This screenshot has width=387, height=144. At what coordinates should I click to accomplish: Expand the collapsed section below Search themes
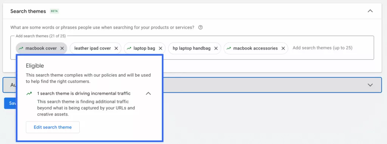370,85
